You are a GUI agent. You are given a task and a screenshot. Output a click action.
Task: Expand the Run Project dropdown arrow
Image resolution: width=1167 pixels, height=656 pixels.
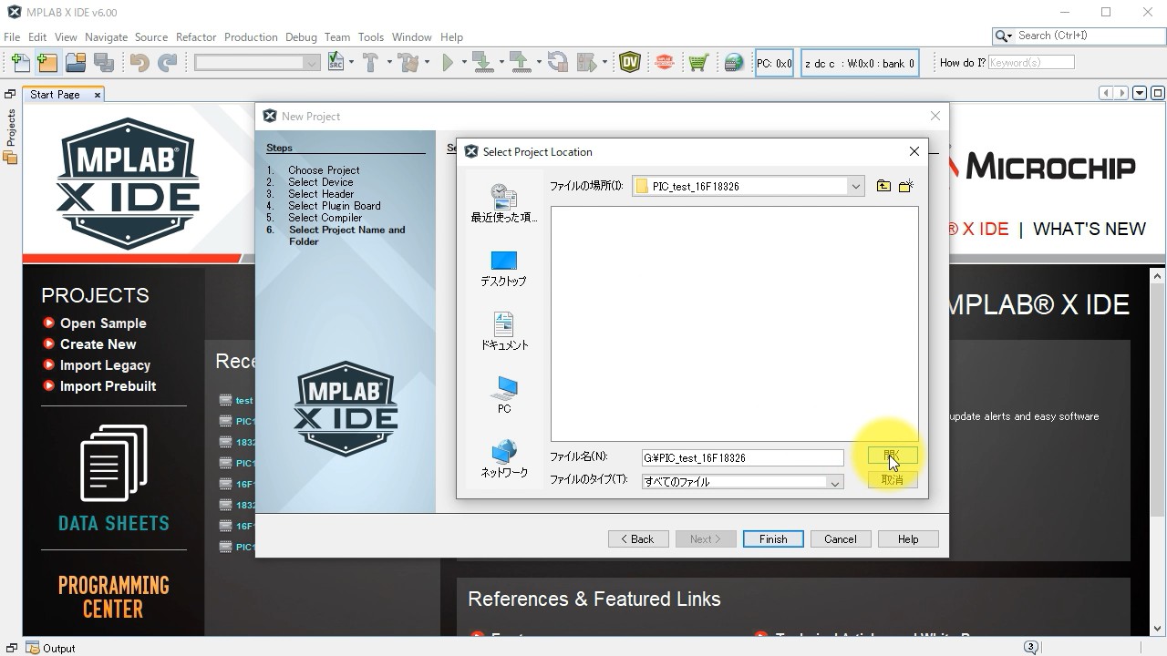coord(464,63)
